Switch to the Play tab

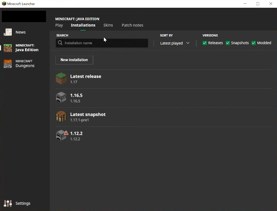coord(59,25)
